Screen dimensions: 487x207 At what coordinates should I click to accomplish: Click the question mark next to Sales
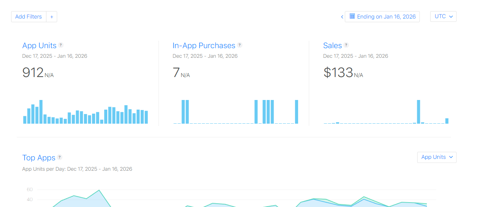(346, 45)
